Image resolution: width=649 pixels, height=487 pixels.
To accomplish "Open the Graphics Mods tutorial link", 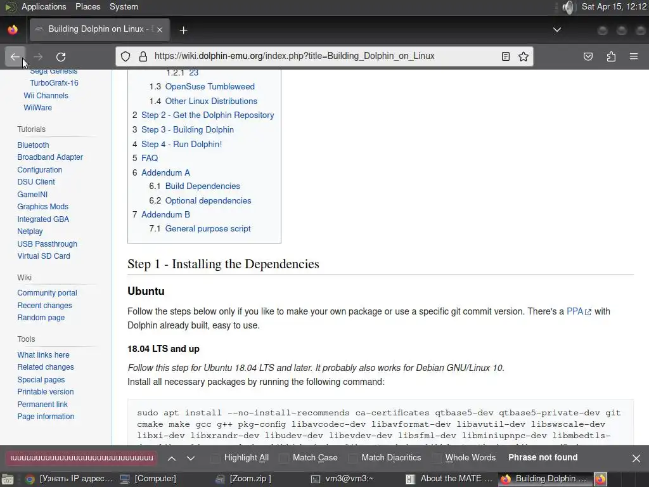I will [x=42, y=207].
